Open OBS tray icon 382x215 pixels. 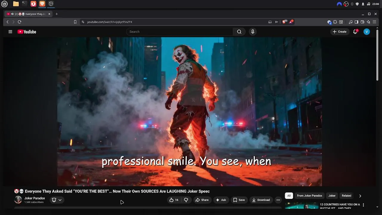[346, 4]
